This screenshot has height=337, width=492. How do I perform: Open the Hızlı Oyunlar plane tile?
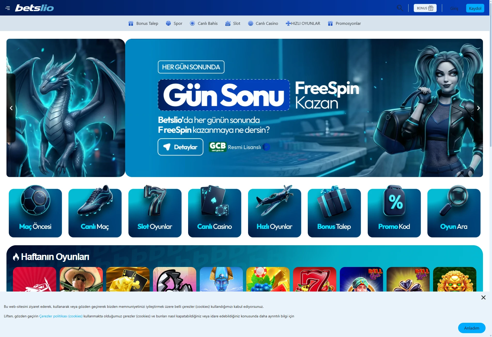[x=275, y=211]
